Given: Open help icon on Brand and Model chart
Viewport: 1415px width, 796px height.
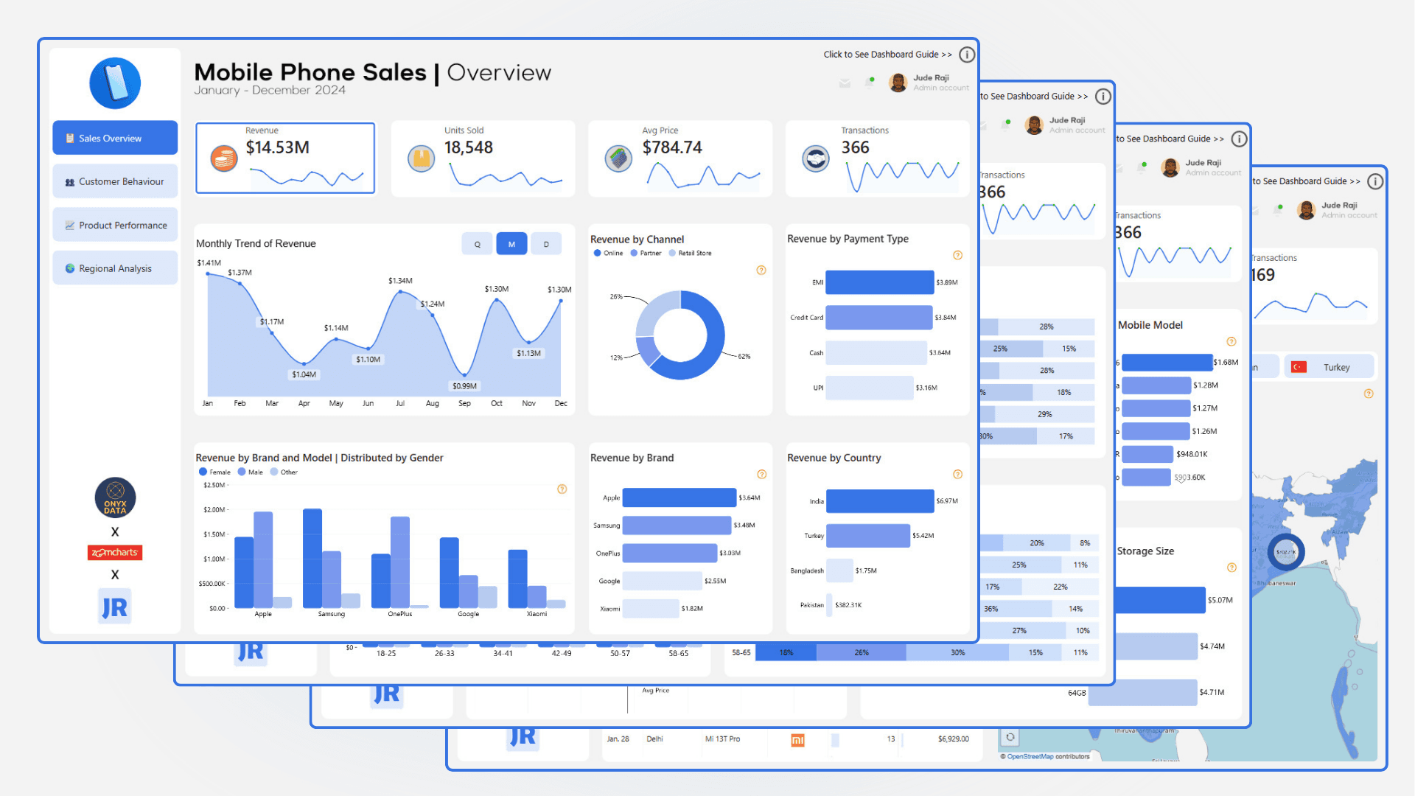Looking at the screenshot, I should pyautogui.click(x=562, y=489).
